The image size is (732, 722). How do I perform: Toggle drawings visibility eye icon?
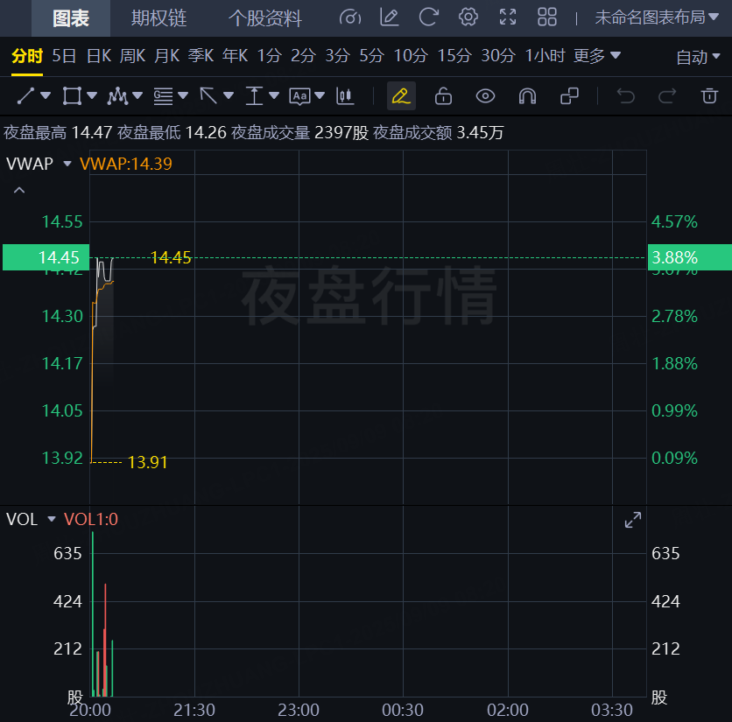point(485,95)
